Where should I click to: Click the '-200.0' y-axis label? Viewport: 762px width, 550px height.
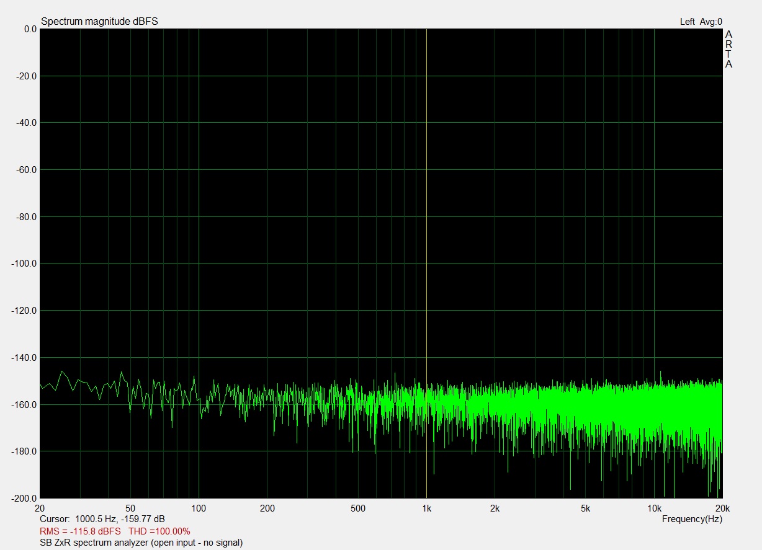click(25, 498)
